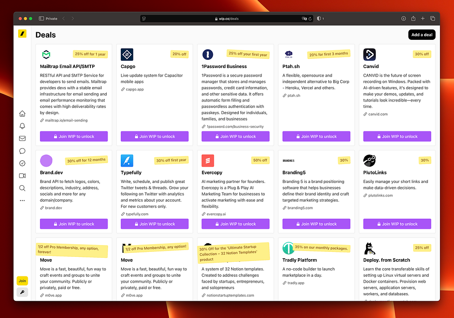The image size is (454, 318).
Task: Open the video camera icon
Action: [22, 176]
